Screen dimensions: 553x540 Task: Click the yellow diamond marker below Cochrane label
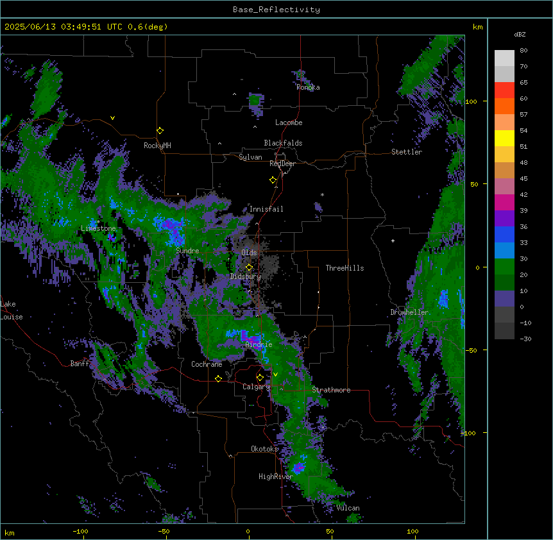coord(218,378)
